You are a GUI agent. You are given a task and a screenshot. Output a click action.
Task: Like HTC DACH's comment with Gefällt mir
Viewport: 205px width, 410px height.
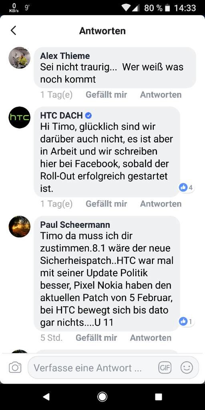[x=106, y=204]
